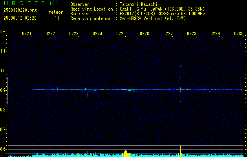Click the 0223 time marker
The width and height of the screenshot is (247, 157).
(x=74, y=34)
